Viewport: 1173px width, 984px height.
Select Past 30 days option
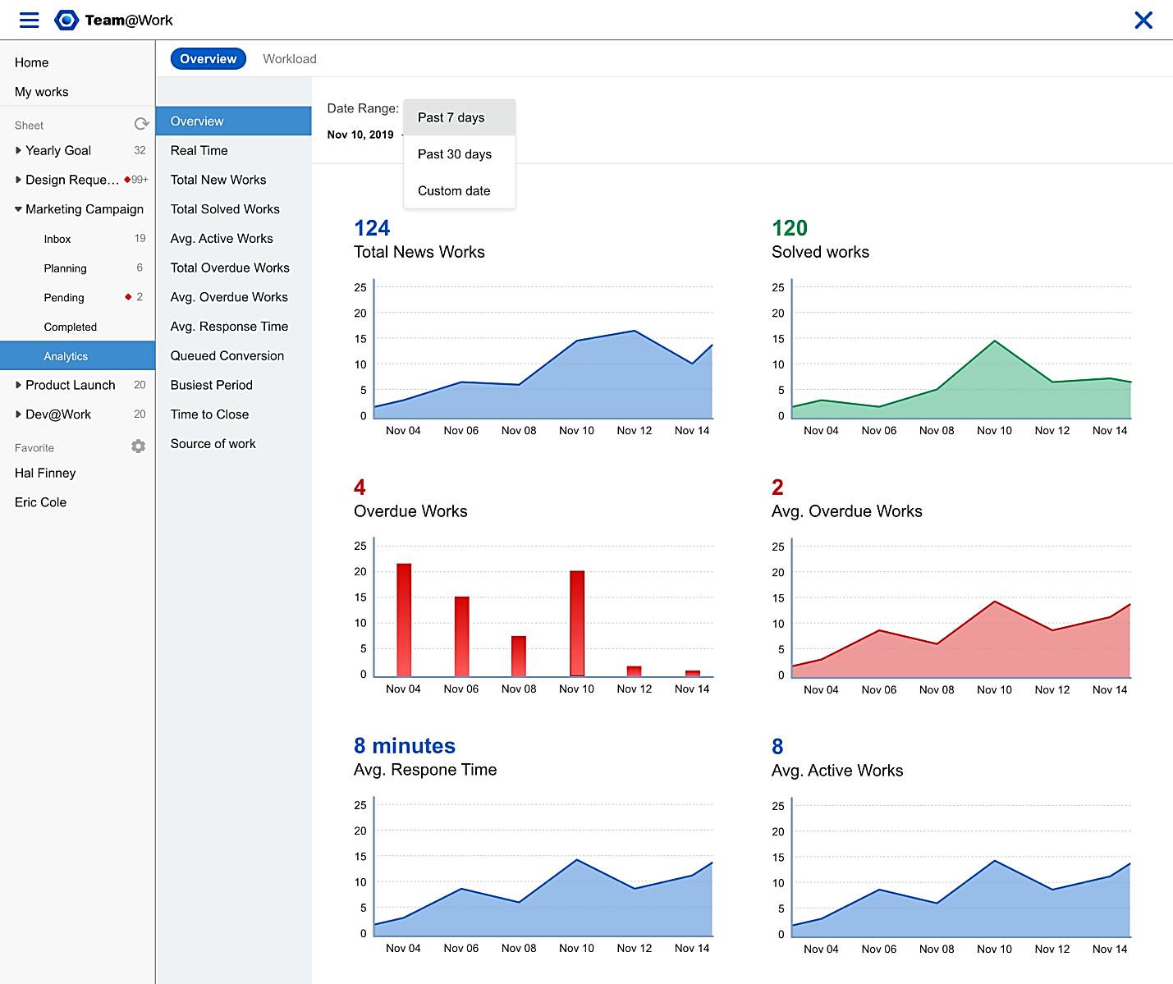pyautogui.click(x=455, y=154)
